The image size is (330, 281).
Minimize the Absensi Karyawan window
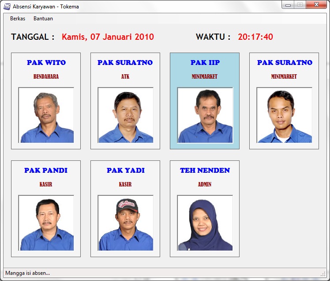click(288, 5)
